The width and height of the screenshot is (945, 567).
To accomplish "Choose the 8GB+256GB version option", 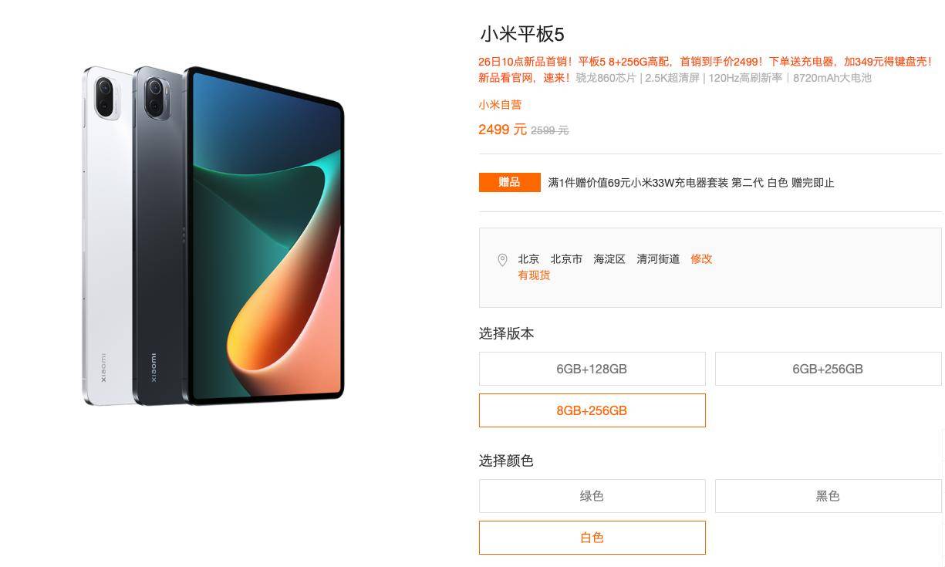I will [x=592, y=410].
